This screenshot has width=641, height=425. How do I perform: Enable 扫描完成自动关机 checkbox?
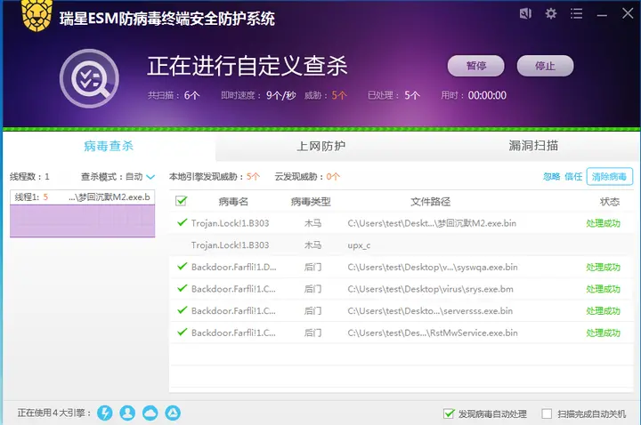[547, 413]
